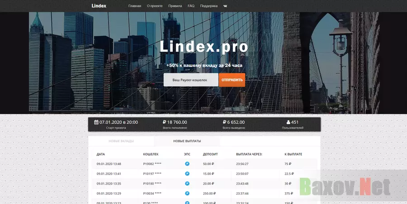
Task: Select the КОШЕЛЕК column header
Action: point(151,154)
